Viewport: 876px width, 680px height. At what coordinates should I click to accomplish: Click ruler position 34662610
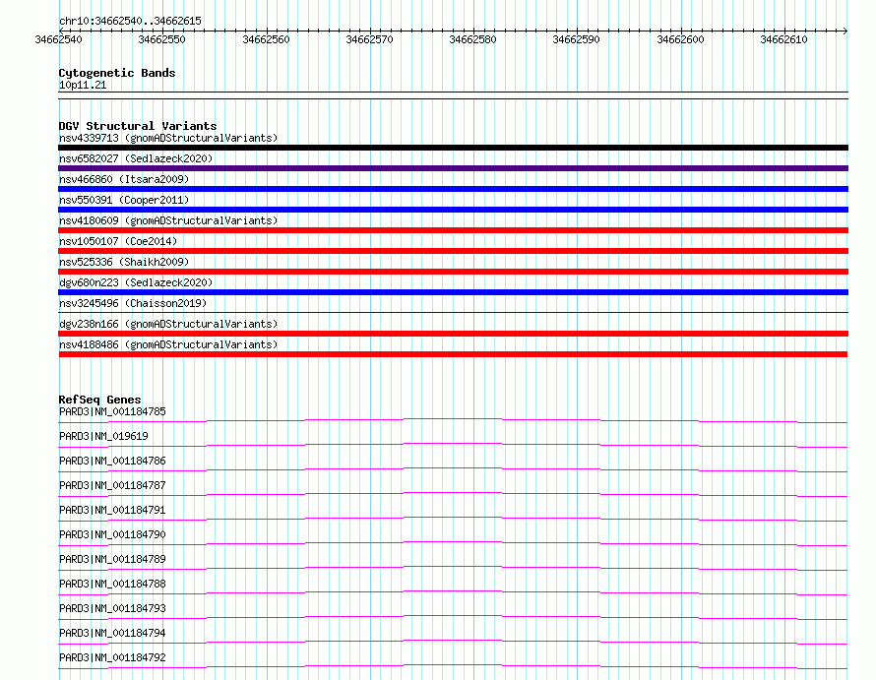coord(783,39)
